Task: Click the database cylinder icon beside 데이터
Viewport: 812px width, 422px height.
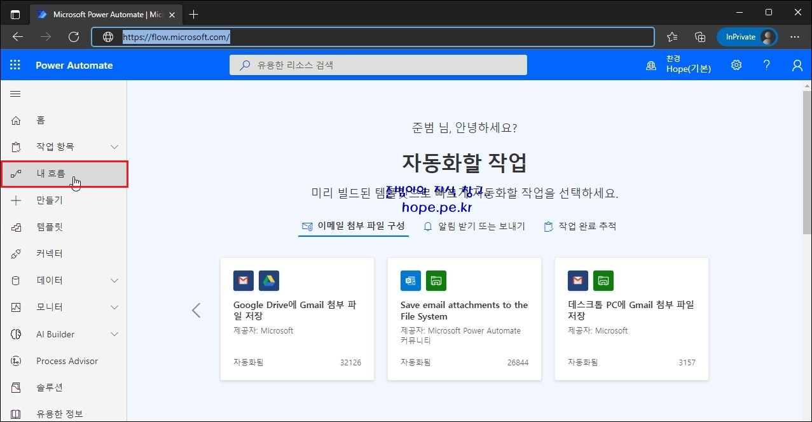Action: [x=16, y=281]
